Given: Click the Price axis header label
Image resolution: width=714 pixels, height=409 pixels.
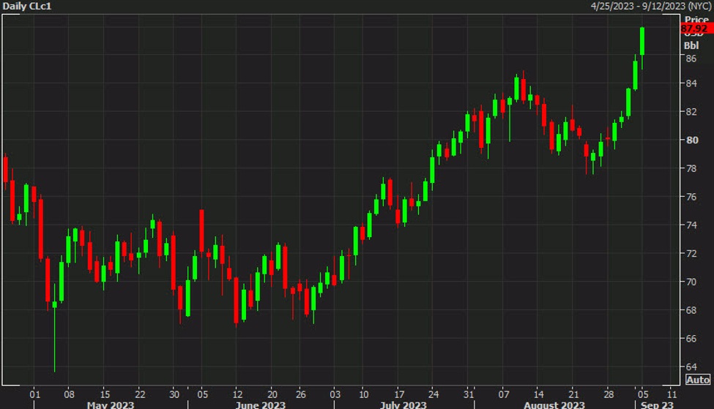Looking at the screenshot, I should [x=696, y=19].
